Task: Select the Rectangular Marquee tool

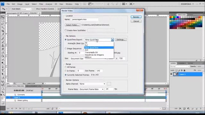Action: 3,21
